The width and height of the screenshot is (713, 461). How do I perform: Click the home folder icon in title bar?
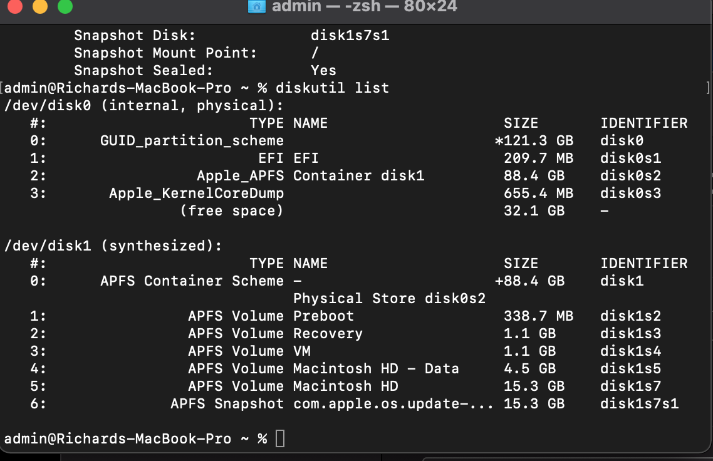(x=256, y=7)
